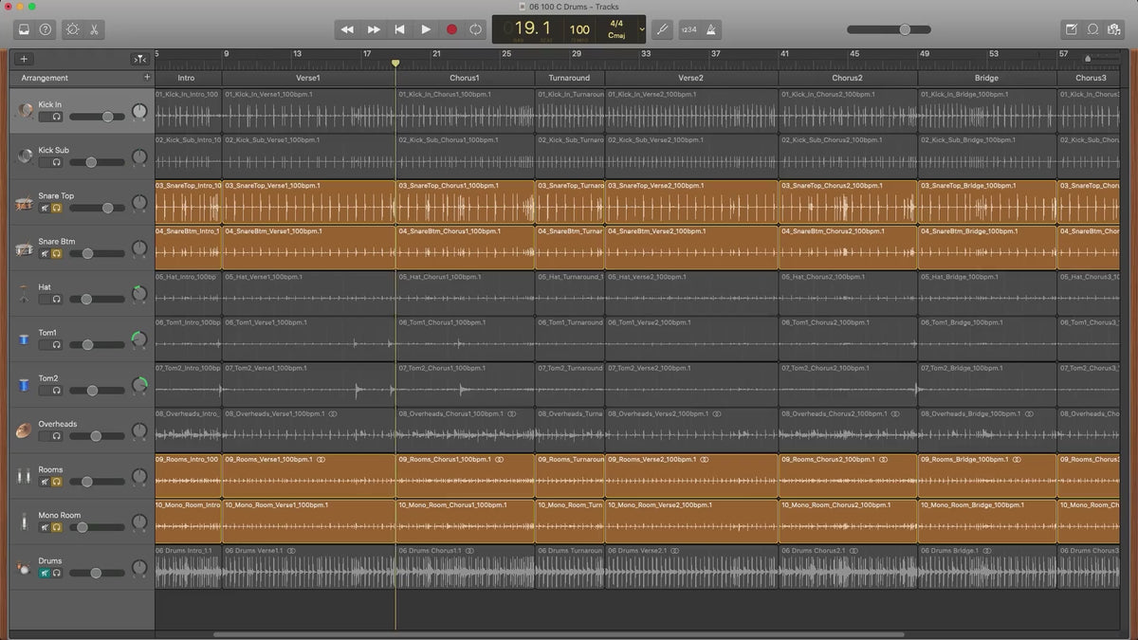Show the Smart Controls panel
This screenshot has width=1138, height=640.
coord(72,29)
